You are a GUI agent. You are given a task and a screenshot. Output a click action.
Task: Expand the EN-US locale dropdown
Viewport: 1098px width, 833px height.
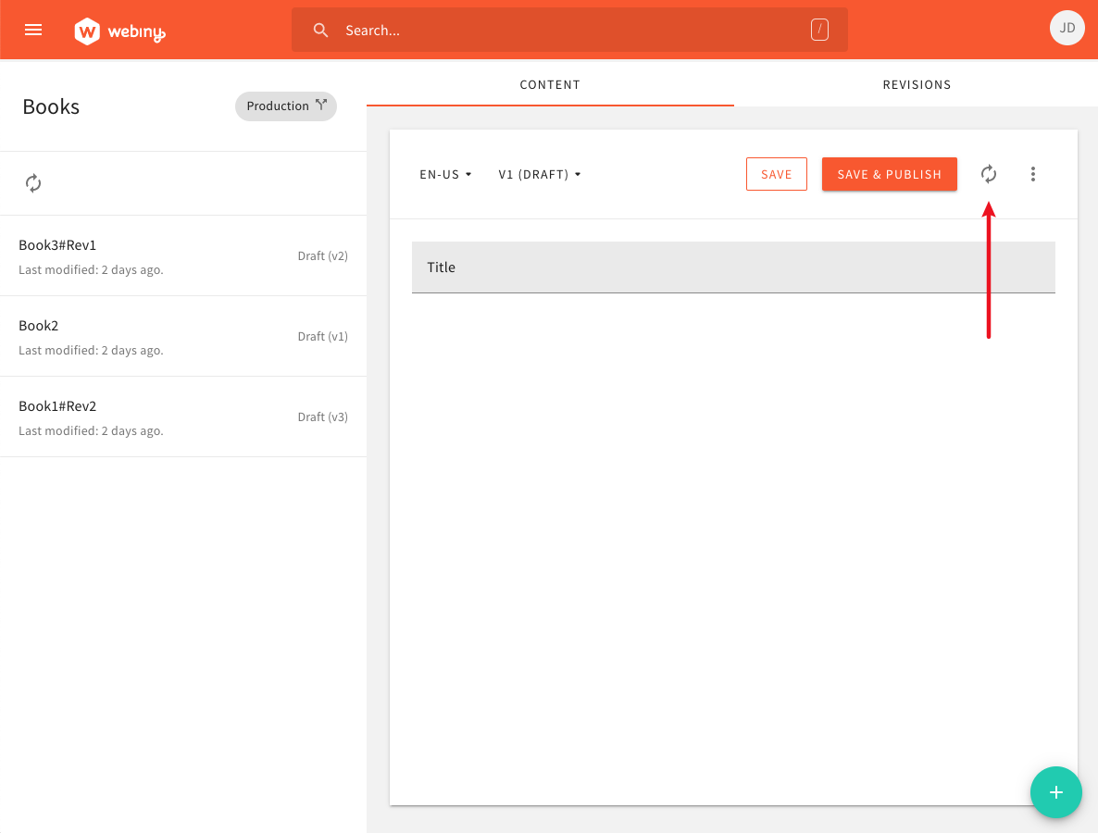(x=446, y=174)
